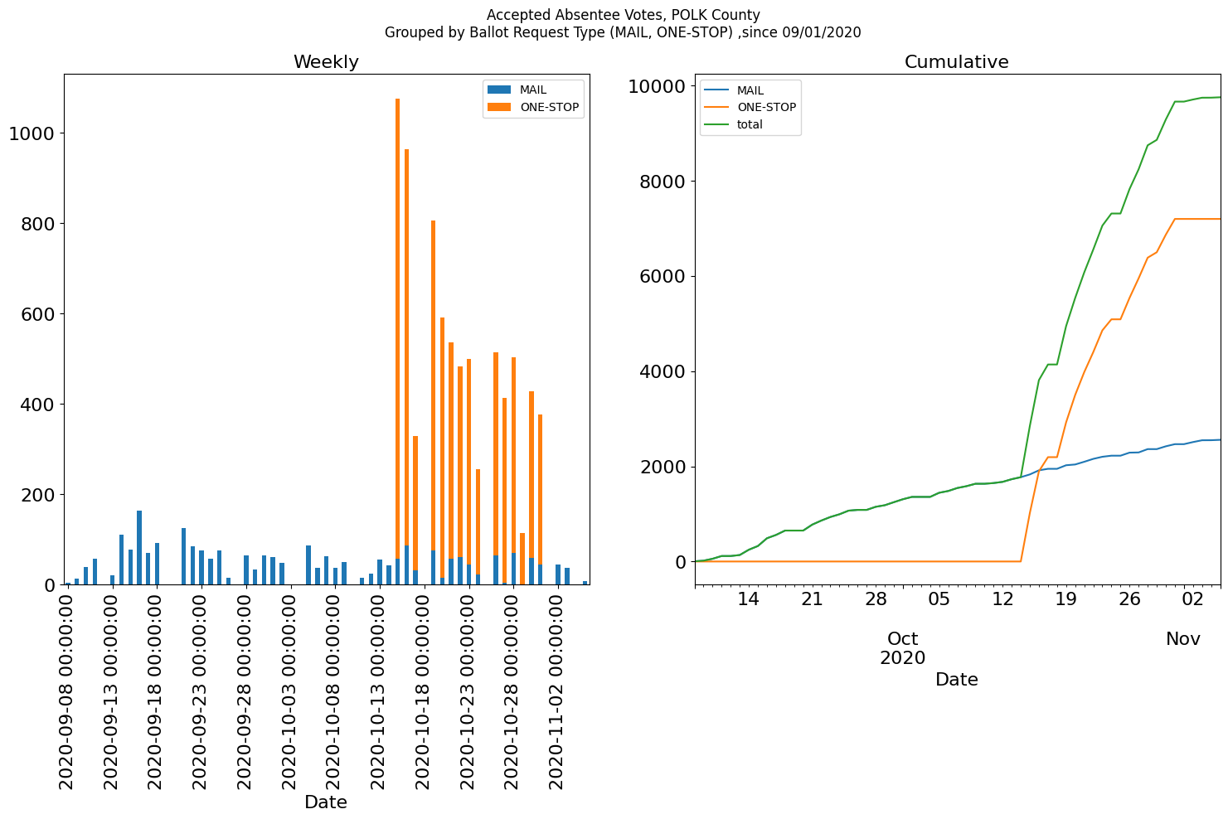Click the 'Cumulative' chart title
1228x819 pixels.
(956, 62)
